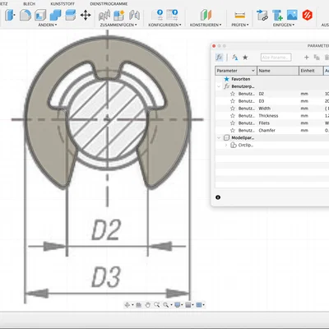Collapse the Modellparameter group
This screenshot has width=329, height=329.
tap(219, 137)
